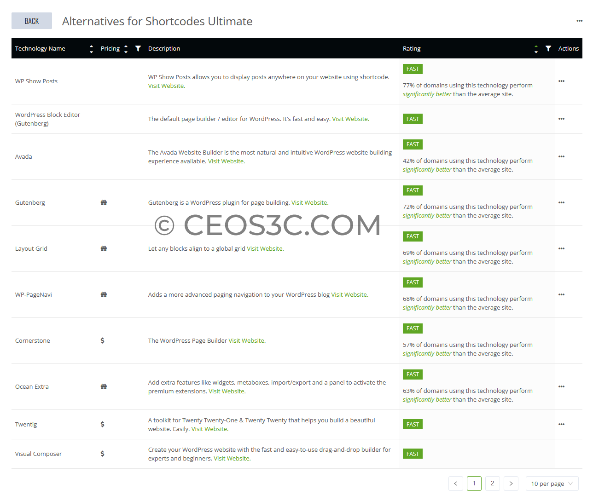
Task: Open actions menu for WP Show Posts
Action: (x=561, y=81)
